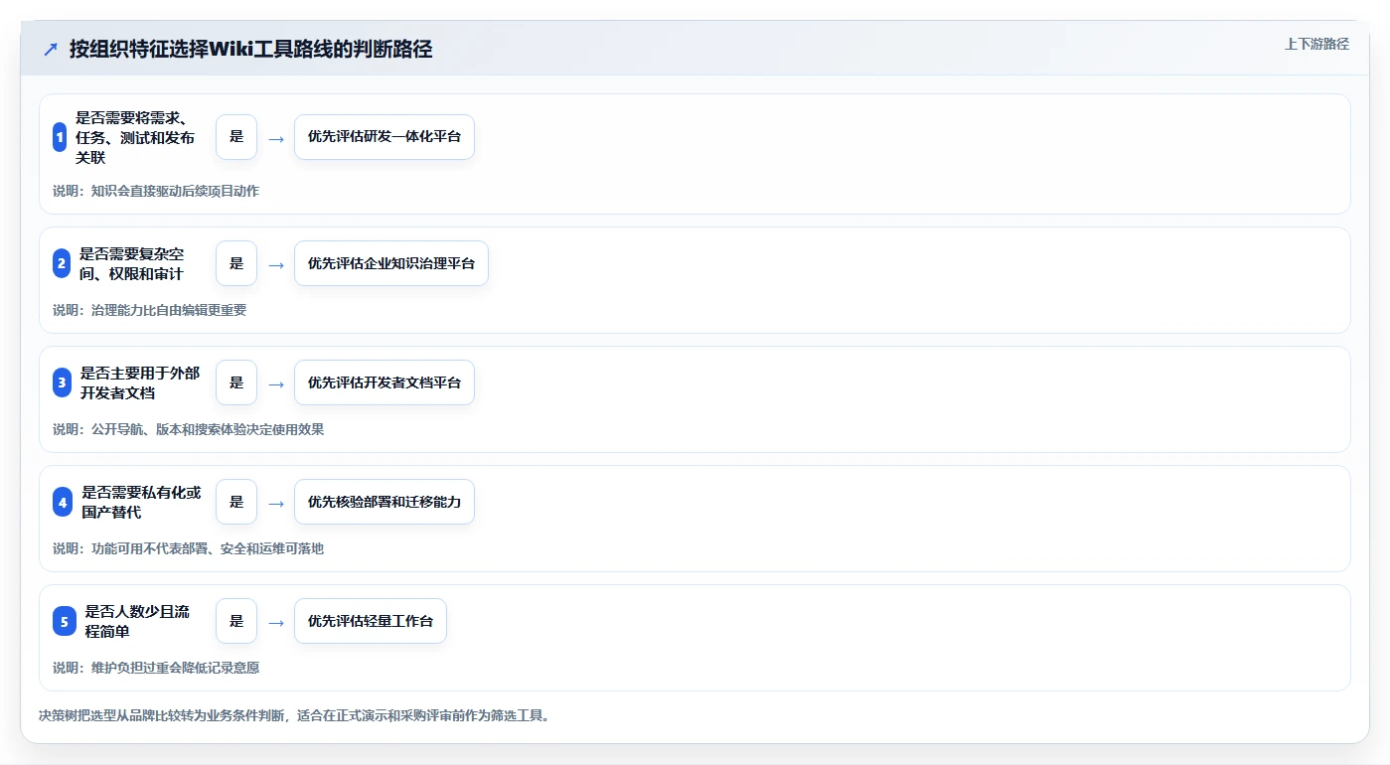Click 是 for 私有化或国产替代 question
The image size is (1390, 765).
236,502
